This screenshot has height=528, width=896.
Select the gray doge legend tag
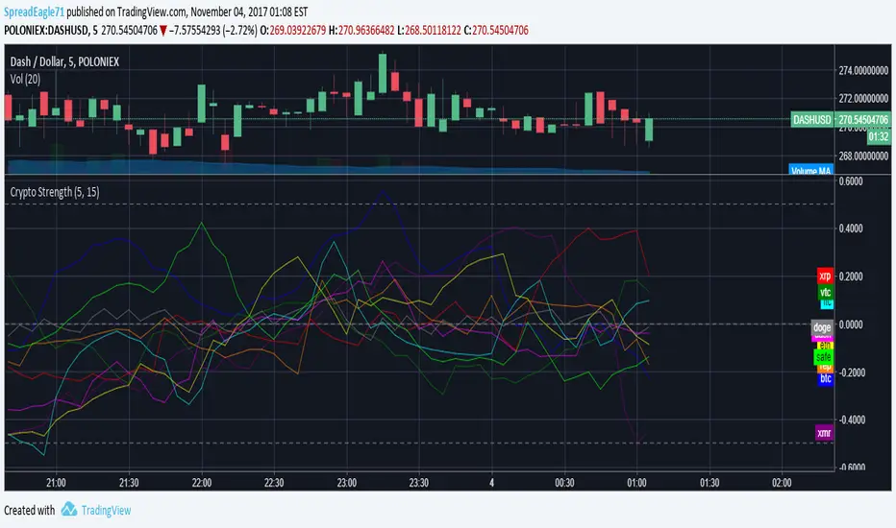pos(822,327)
